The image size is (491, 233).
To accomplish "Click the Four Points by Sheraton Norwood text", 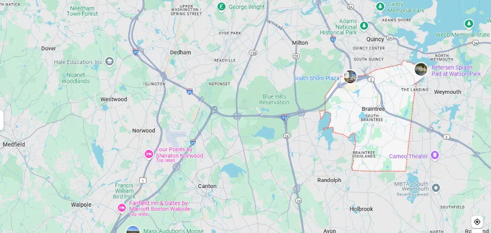I will [180, 152].
